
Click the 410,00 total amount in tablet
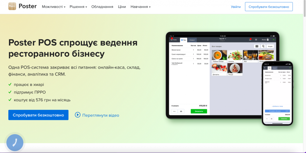coord(203,106)
